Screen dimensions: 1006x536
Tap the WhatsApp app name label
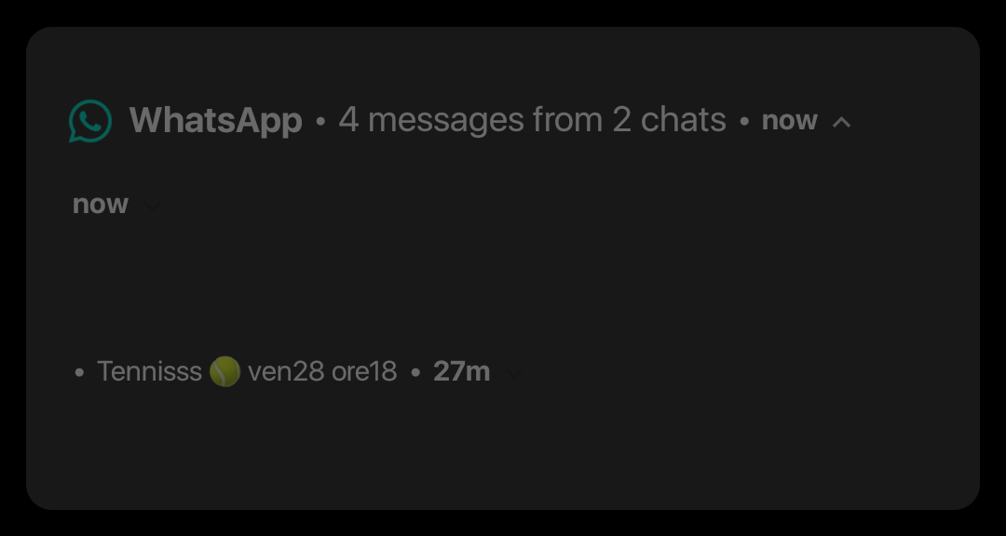[215, 120]
